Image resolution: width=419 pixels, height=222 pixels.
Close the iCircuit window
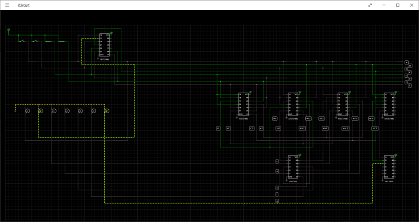411,5
